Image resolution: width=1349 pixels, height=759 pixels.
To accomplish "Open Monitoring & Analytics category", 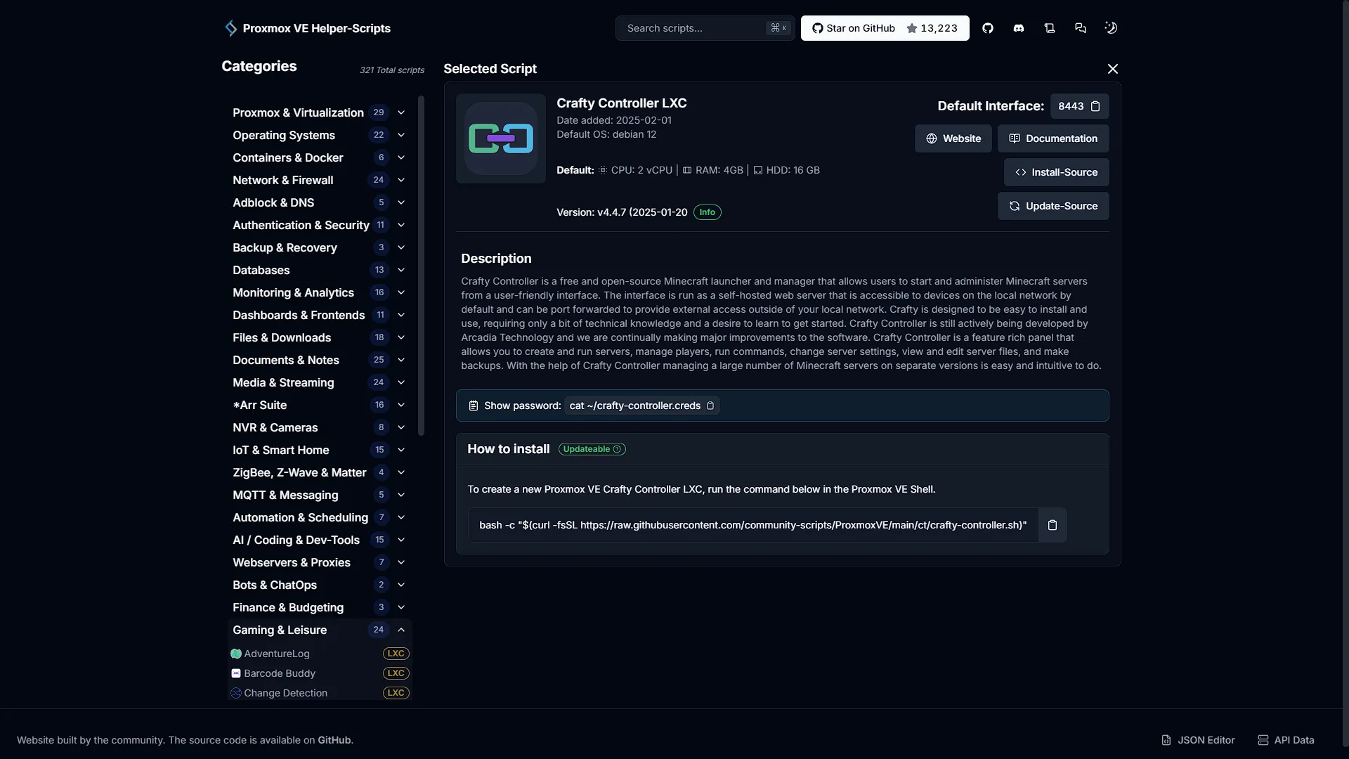I will coord(320,292).
